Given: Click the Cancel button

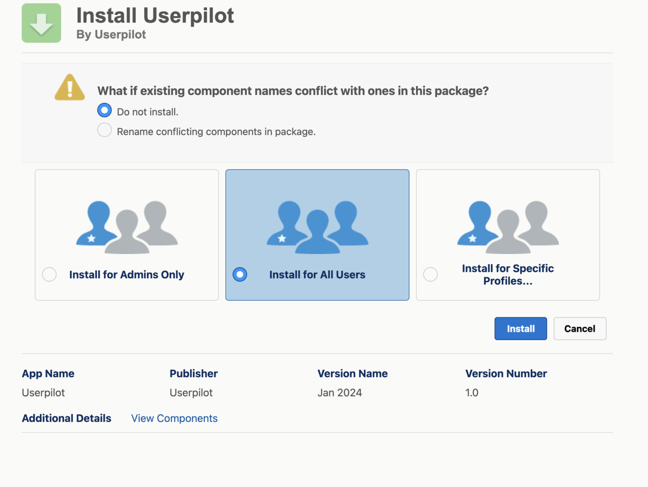Looking at the screenshot, I should [x=580, y=328].
